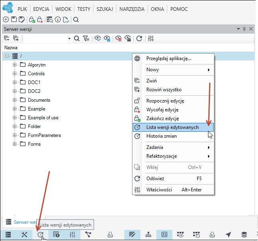Viewport: 258px width, 241px height.
Task: Open sliders settings icon in Serwer wersji toolbar
Action: [x=151, y=38]
